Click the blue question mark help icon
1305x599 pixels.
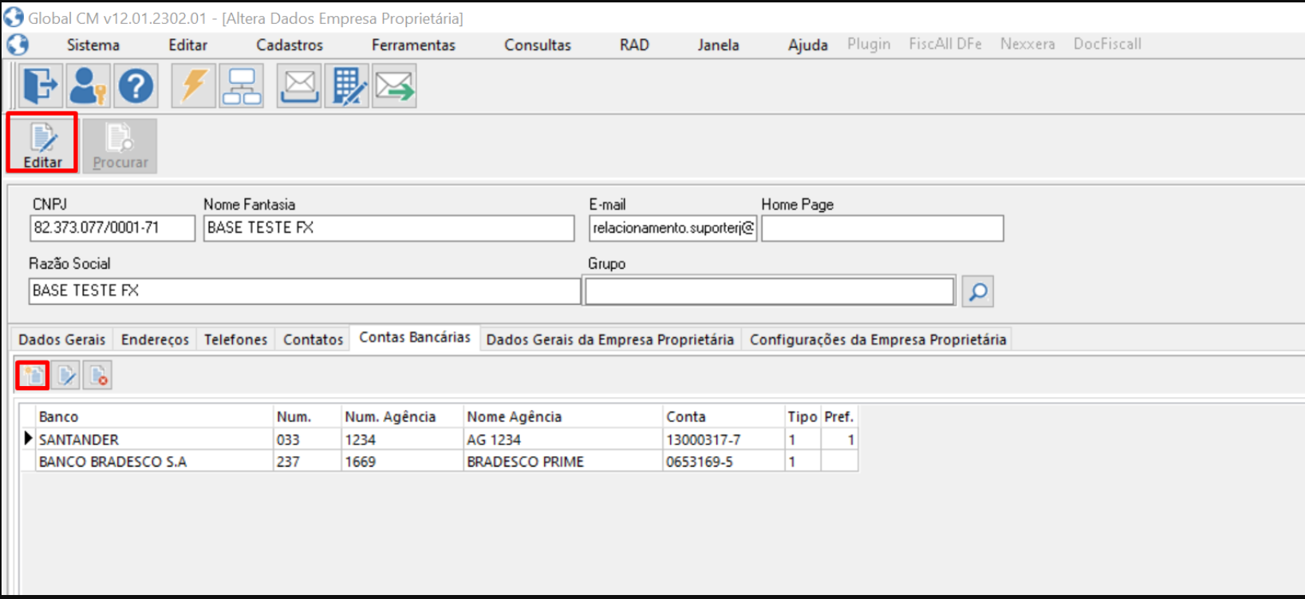tap(136, 85)
